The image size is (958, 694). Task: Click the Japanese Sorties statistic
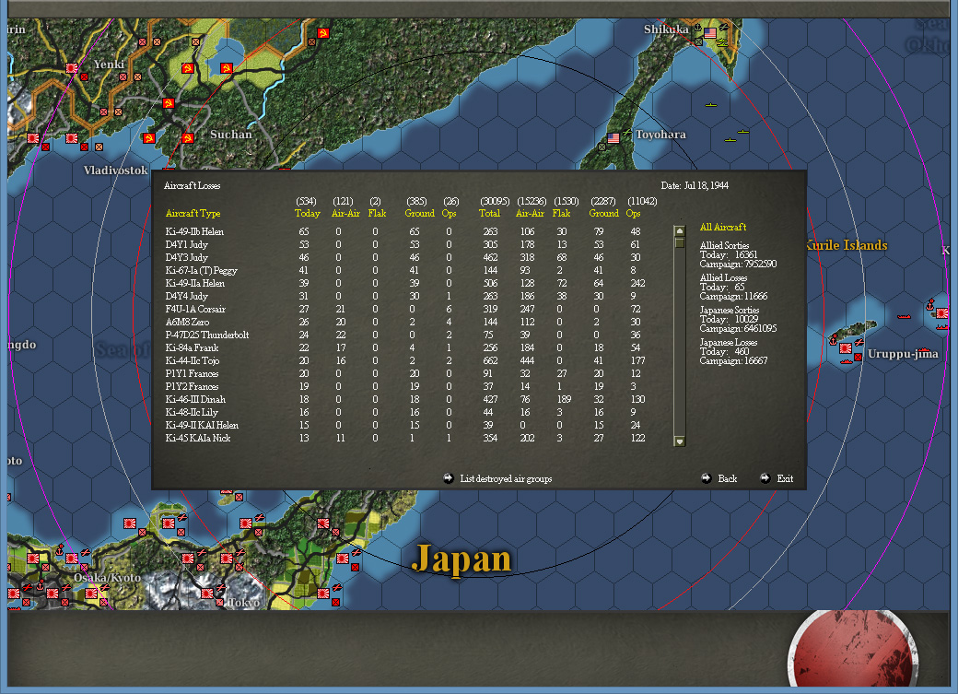(738, 319)
